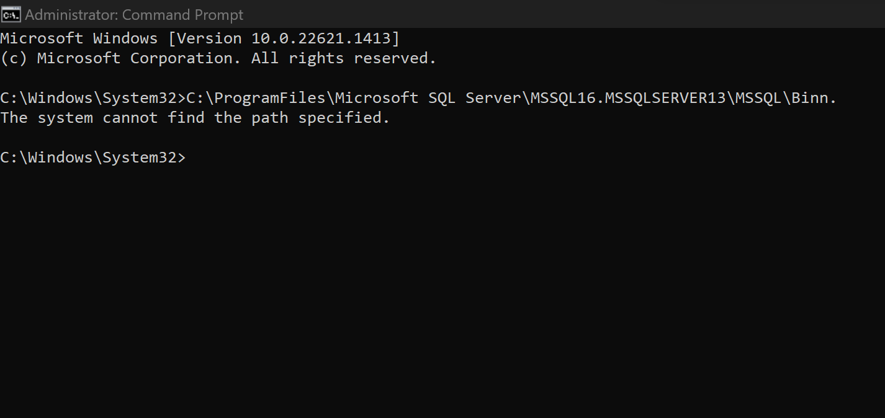Image resolution: width=885 pixels, height=418 pixels.
Task: Click the Microsoft Windows version line
Action: pos(200,38)
